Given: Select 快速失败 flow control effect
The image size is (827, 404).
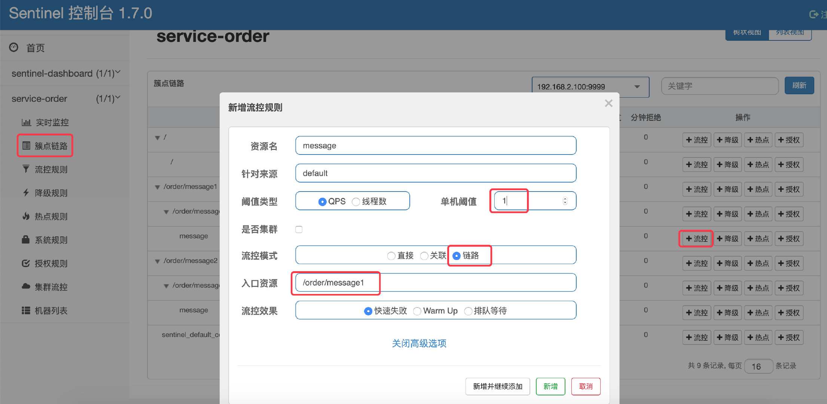Looking at the screenshot, I should pos(368,311).
